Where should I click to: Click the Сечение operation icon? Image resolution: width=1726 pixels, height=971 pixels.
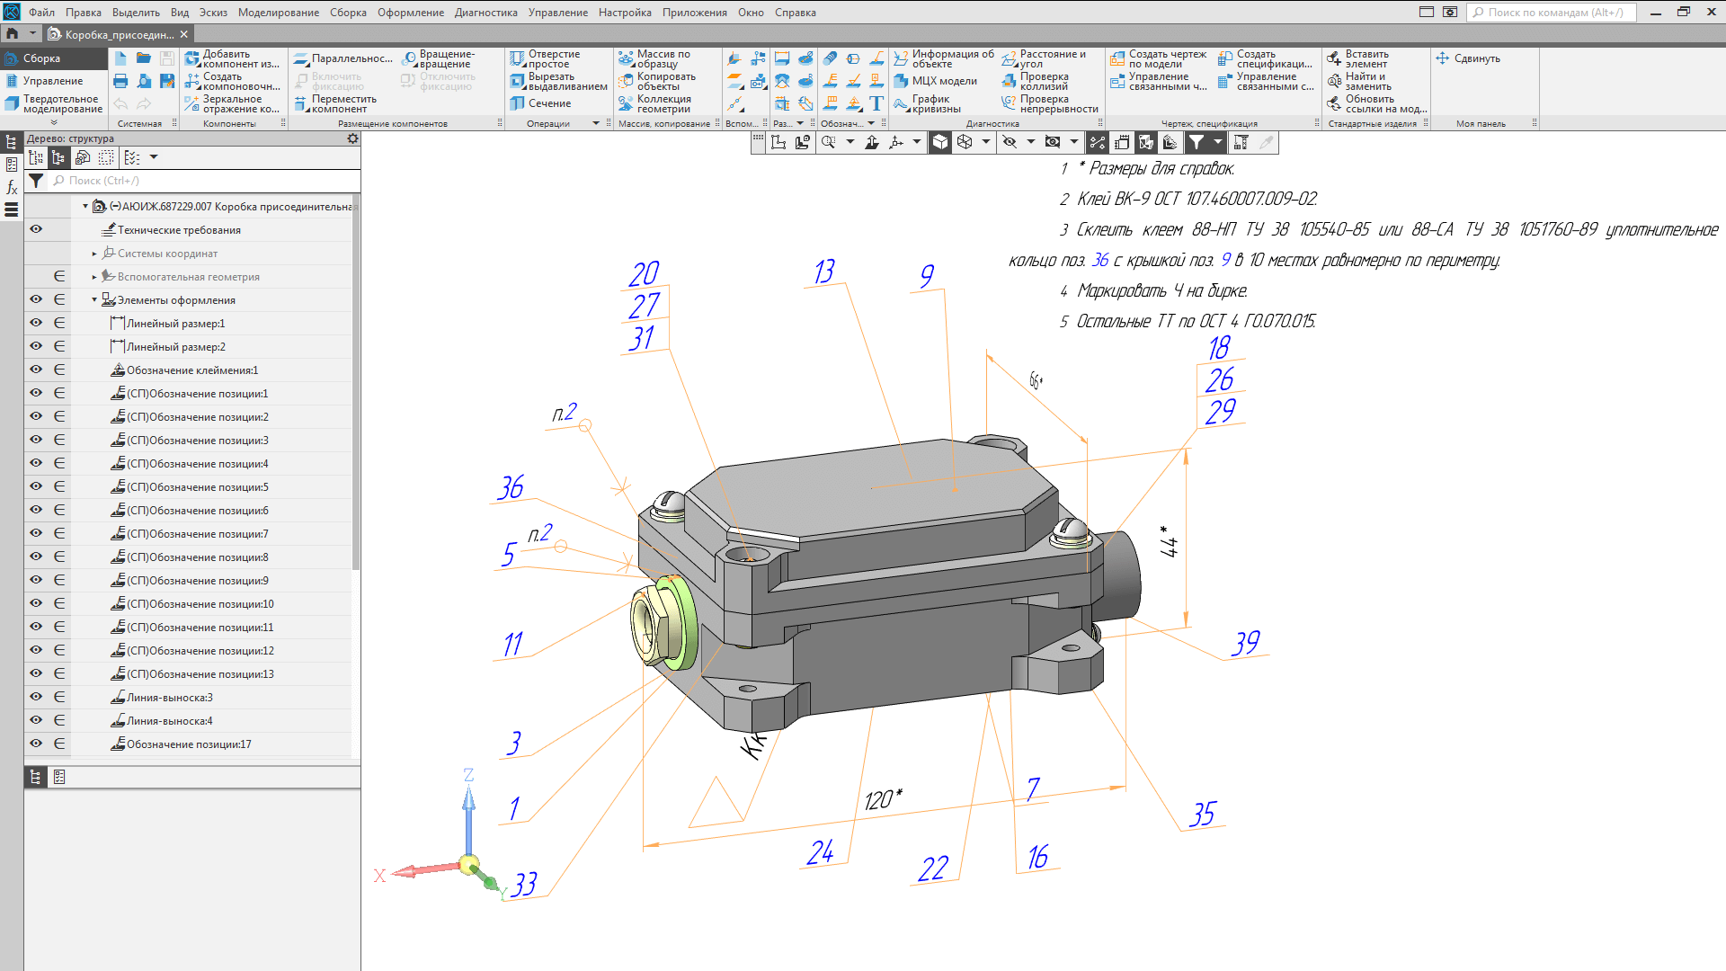click(x=518, y=103)
